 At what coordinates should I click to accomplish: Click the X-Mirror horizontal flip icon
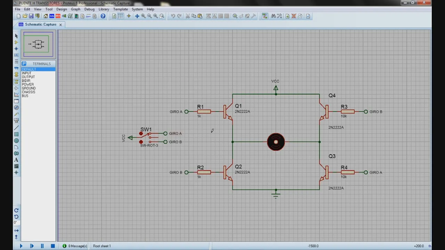(16, 231)
